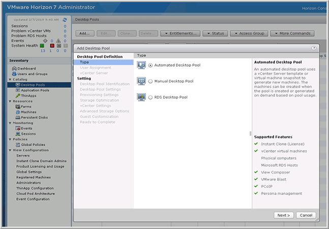Open help for Add Desktop Pool dialog

(314, 48)
